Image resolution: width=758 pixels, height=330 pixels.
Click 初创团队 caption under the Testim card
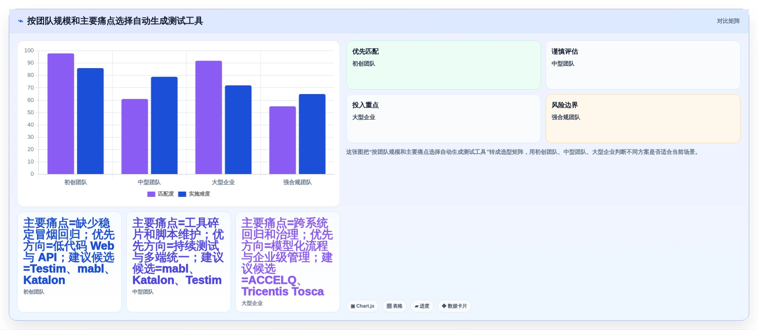[x=34, y=292]
